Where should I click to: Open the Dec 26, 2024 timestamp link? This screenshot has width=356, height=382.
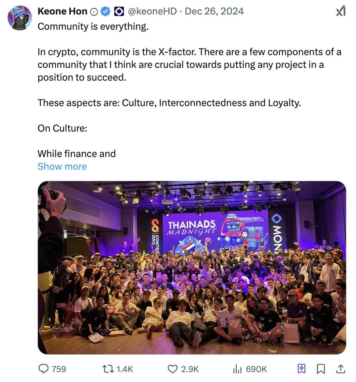click(x=214, y=11)
